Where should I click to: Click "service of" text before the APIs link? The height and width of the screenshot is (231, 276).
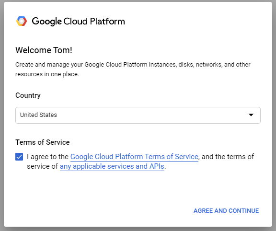pyautogui.click(x=42, y=166)
